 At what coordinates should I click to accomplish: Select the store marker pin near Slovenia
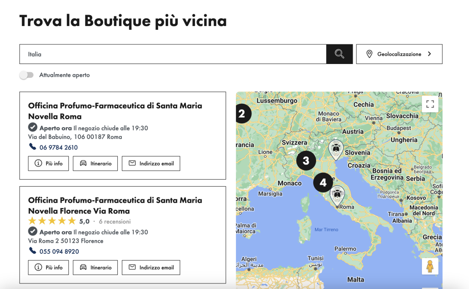336,149
